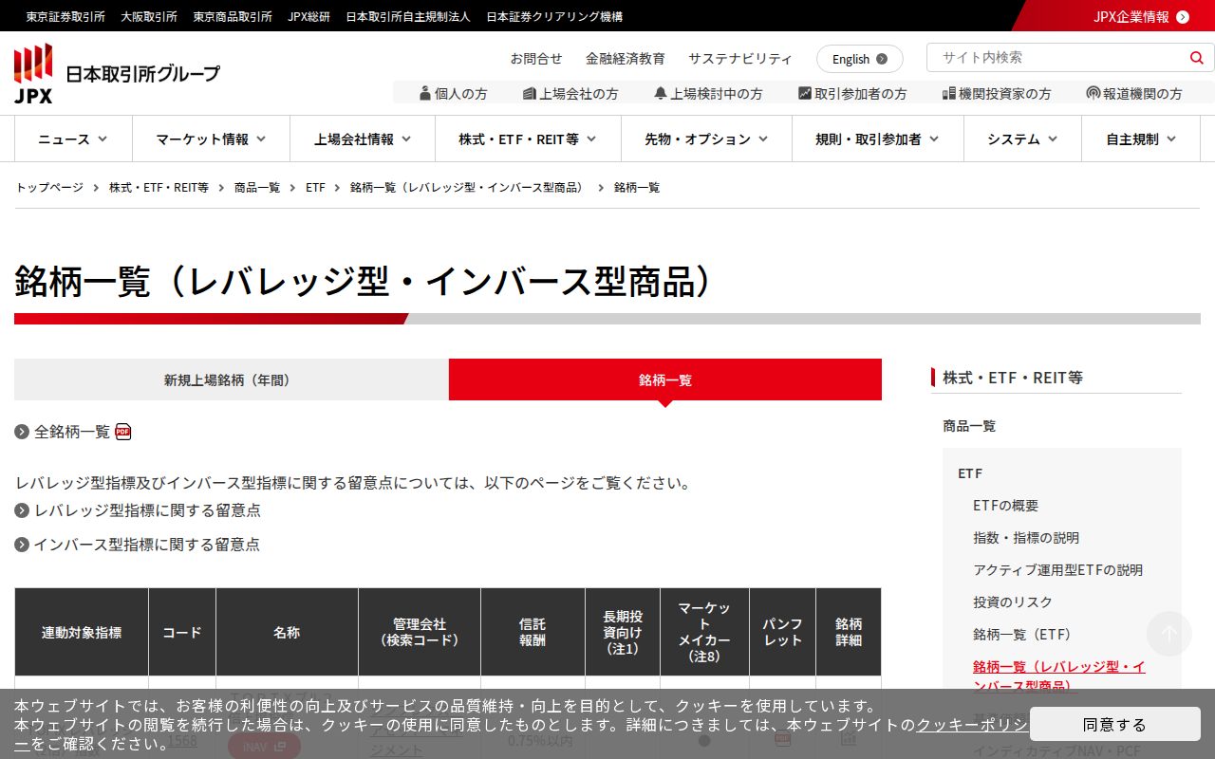Go to 株式・ETF・REIT等 breadcrumb

point(159,188)
